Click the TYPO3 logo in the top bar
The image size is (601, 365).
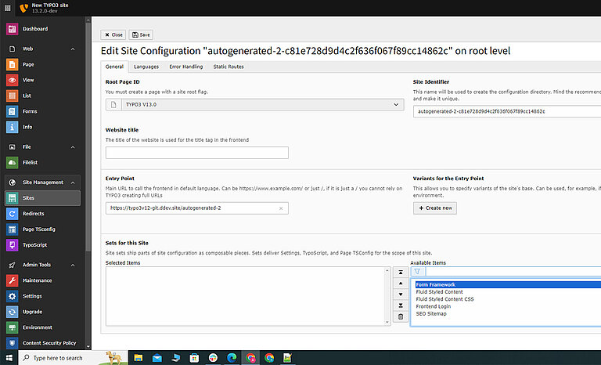coord(23,8)
